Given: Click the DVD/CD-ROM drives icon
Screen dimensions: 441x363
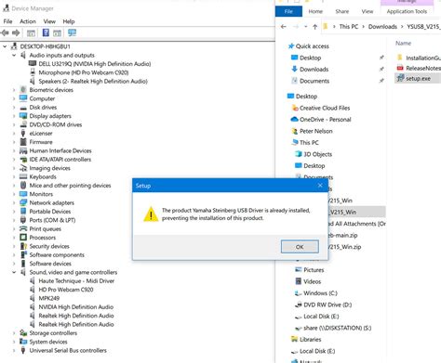Looking at the screenshot, I should tap(23, 124).
